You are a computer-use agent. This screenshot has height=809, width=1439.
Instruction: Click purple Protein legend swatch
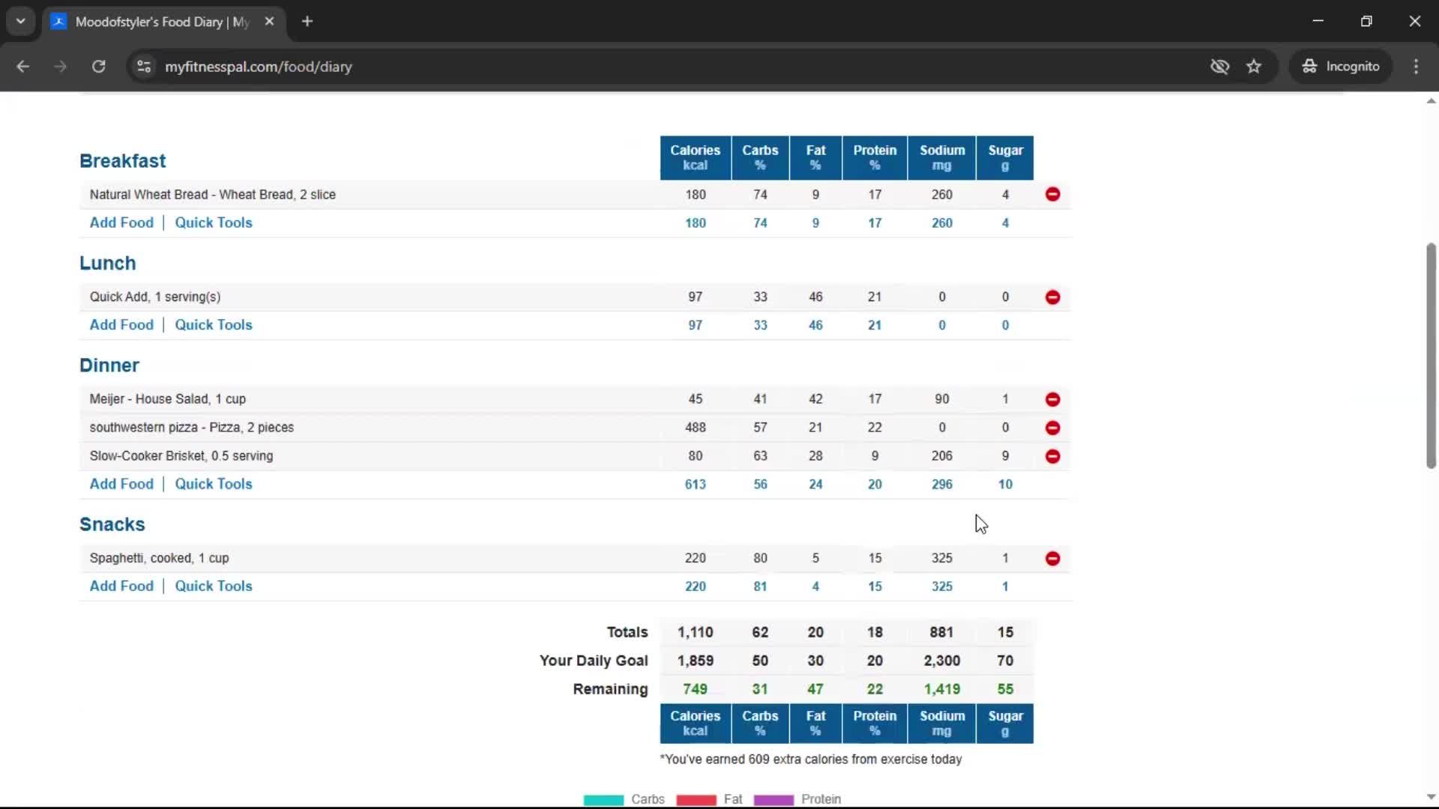pyautogui.click(x=773, y=800)
